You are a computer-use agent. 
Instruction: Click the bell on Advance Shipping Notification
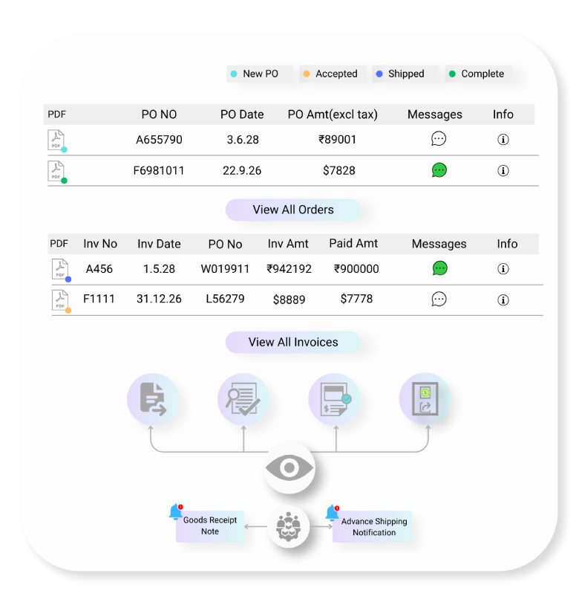pyautogui.click(x=332, y=513)
